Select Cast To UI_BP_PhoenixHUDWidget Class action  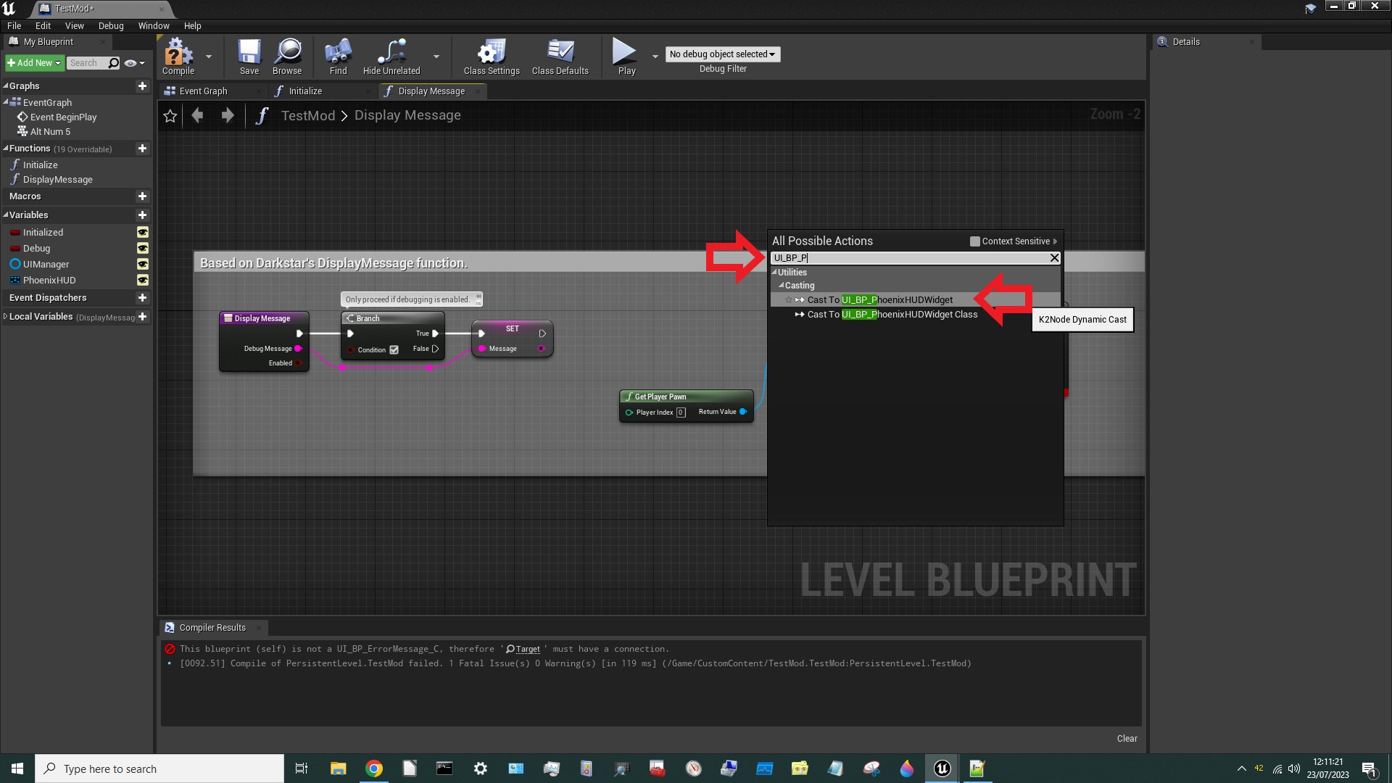pos(892,315)
